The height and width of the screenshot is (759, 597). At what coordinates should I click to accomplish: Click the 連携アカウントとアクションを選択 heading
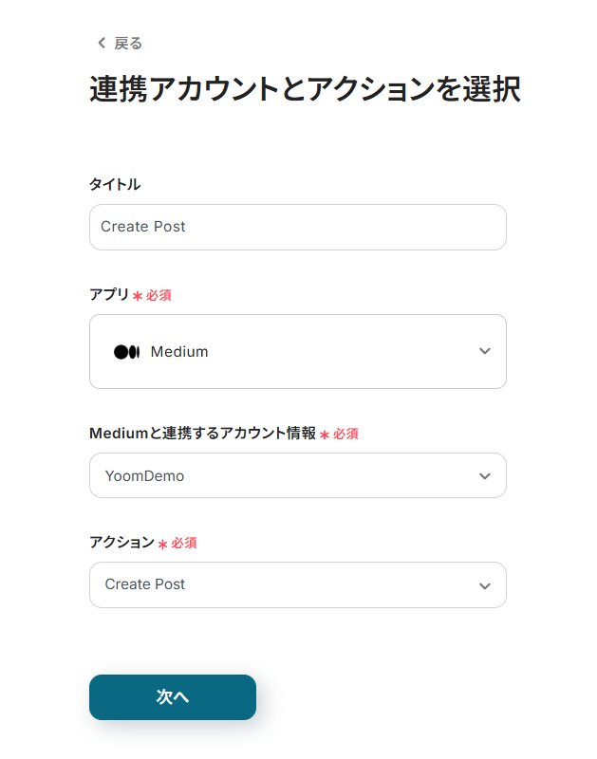[x=305, y=90]
